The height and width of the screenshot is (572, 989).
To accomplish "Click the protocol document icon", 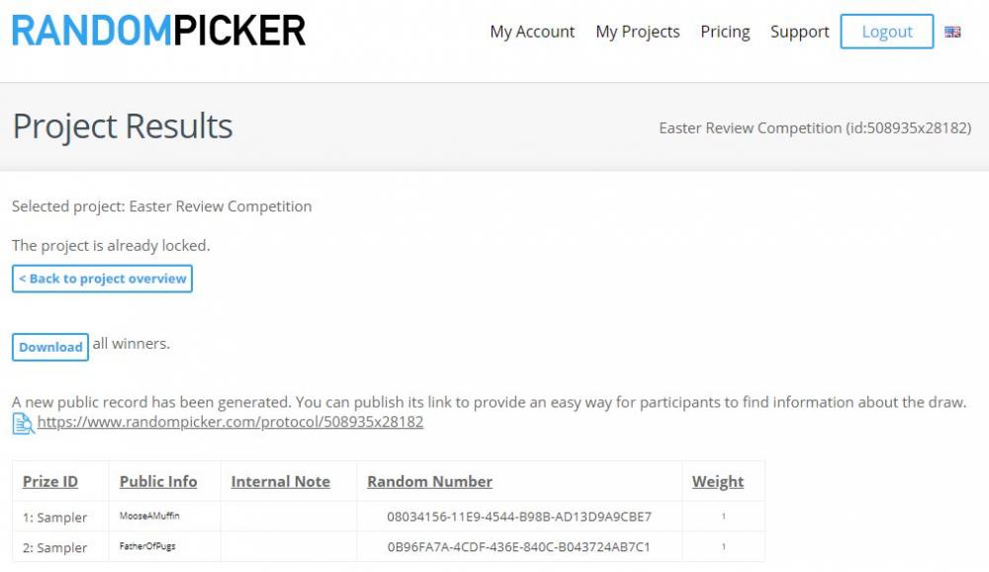I will point(24,424).
